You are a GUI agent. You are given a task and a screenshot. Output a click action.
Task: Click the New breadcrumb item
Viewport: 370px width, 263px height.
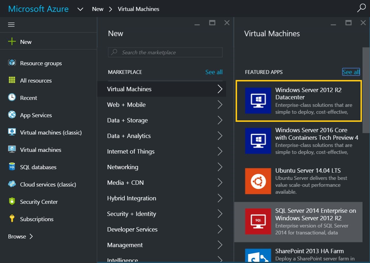pos(97,9)
